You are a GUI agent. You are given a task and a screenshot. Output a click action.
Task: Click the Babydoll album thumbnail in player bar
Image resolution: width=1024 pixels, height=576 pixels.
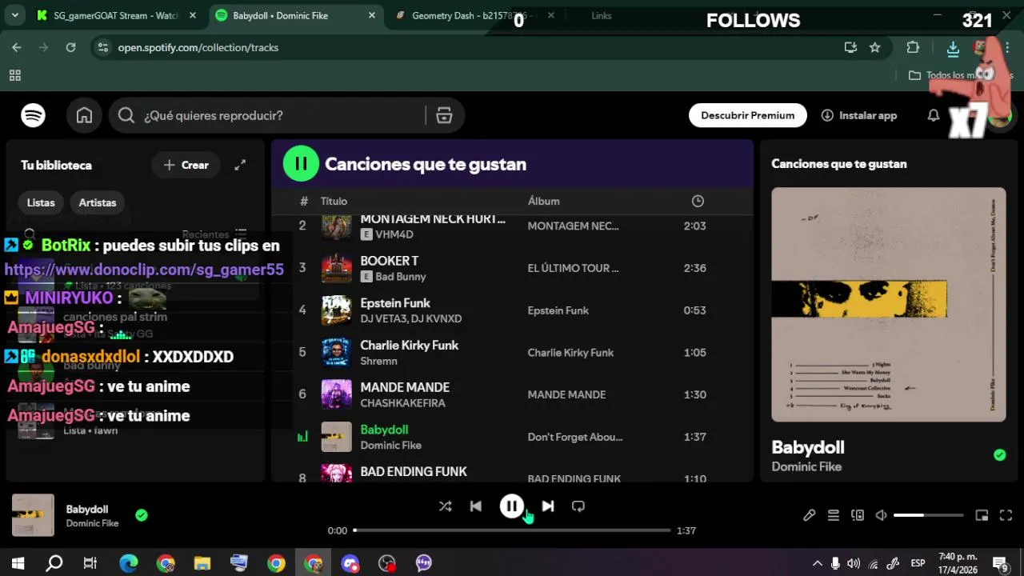click(33, 515)
